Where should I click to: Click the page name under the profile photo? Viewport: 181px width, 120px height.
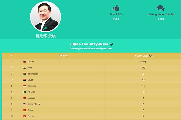(x=46, y=36)
